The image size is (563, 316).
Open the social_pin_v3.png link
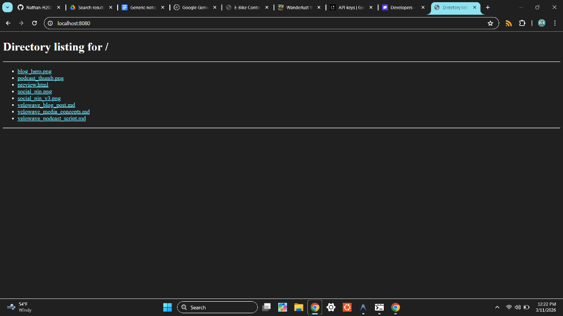coord(39,98)
